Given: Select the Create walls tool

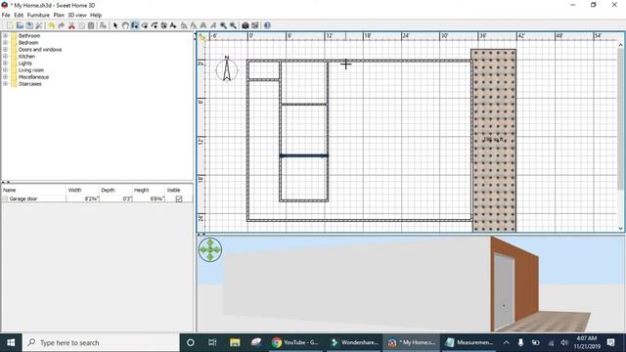Looking at the screenshot, I should tap(135, 25).
